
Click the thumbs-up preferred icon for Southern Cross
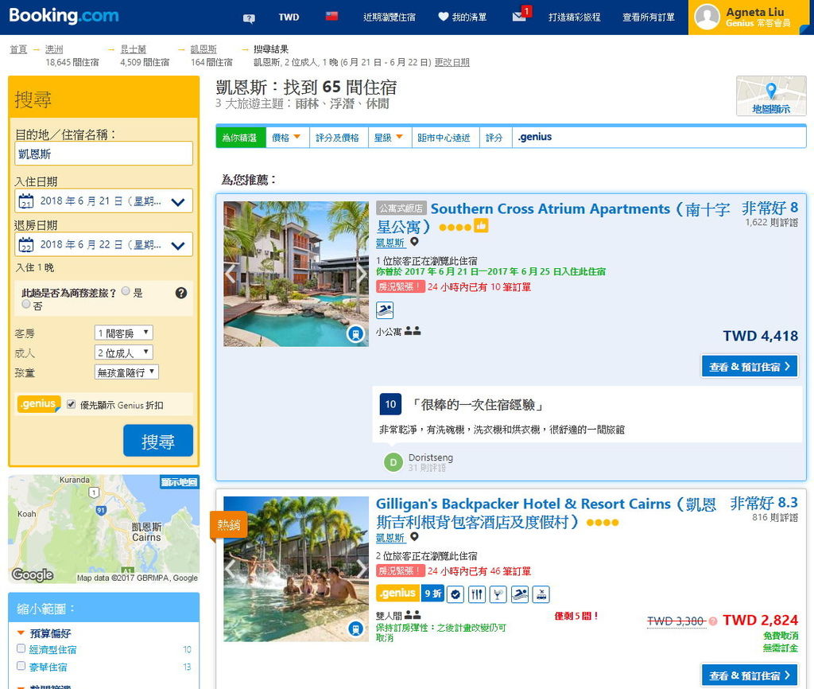pyautogui.click(x=481, y=226)
